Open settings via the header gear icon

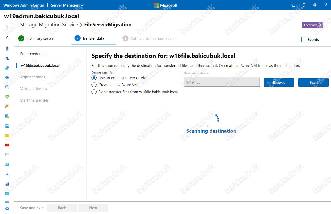(x=315, y=5)
